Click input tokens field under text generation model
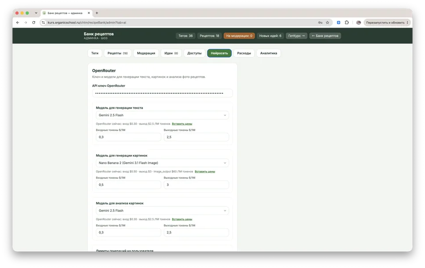Image resolution: width=425 pixels, height=268 pixels. coord(128,137)
